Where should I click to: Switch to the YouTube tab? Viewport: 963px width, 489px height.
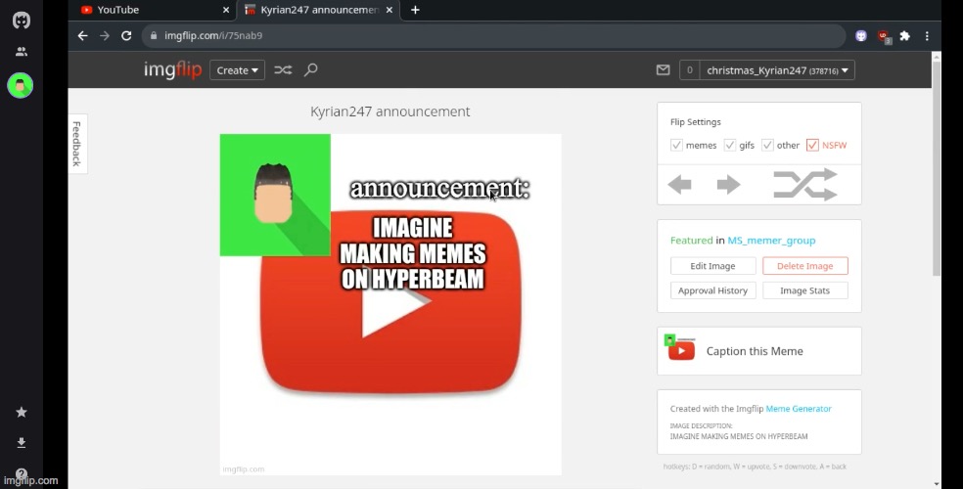click(x=154, y=10)
